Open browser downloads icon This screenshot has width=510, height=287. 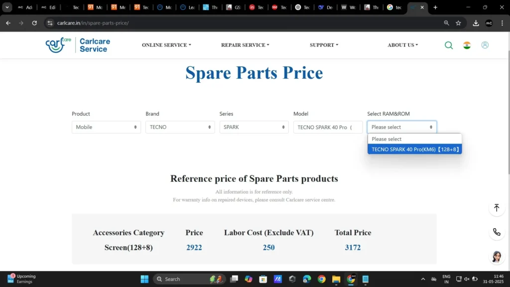(476, 23)
